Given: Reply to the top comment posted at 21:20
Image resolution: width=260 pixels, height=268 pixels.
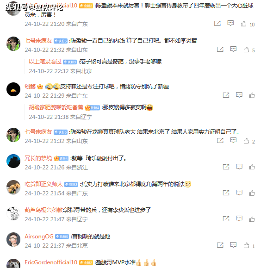Looking at the screenshot, I should [230, 23].
